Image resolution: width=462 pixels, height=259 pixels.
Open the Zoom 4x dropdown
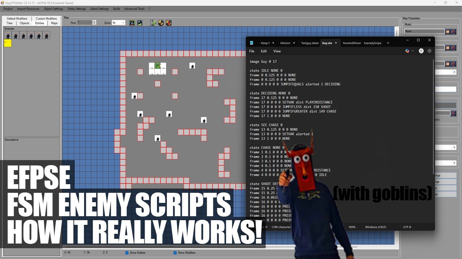pos(118,22)
